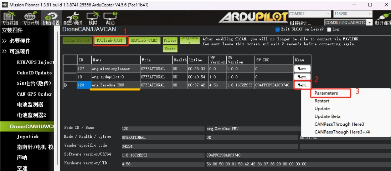Choose Update from the context menu
Screen dimensions: 391x171
click(322, 109)
